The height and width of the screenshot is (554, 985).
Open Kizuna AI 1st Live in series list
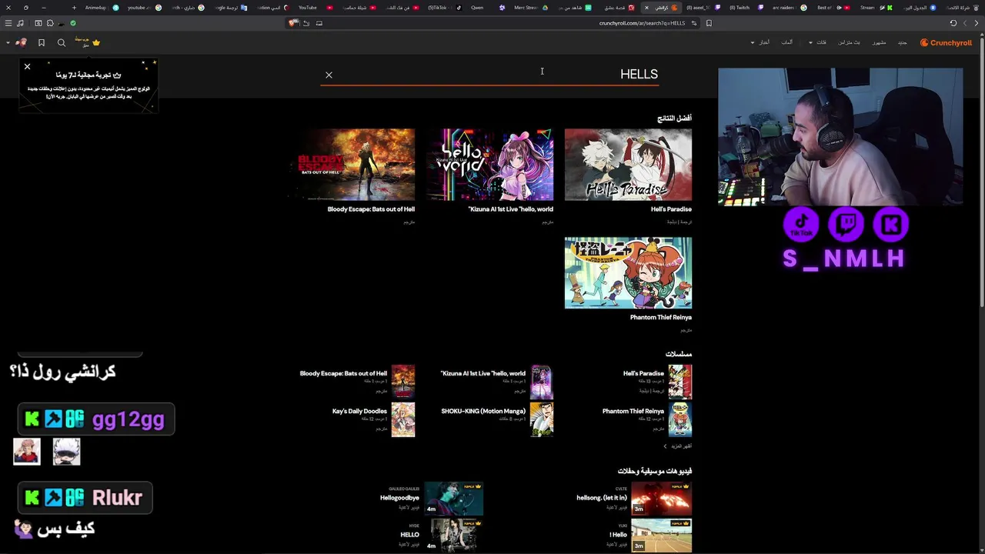[496, 382]
